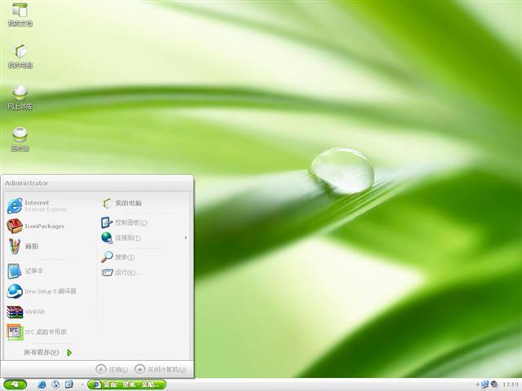This screenshot has width=522, height=391.
Task: Click the 回收站 (Recycle Bin) desktop icon
Action: pos(20,137)
